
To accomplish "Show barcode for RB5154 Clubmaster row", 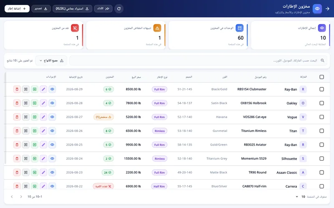I will click(26, 89).
